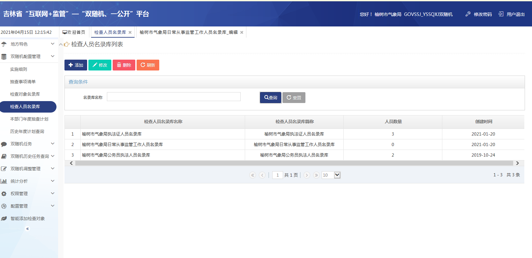This screenshot has height=258, width=532.
Task: Click the 查询 search button
Action: pyautogui.click(x=270, y=98)
